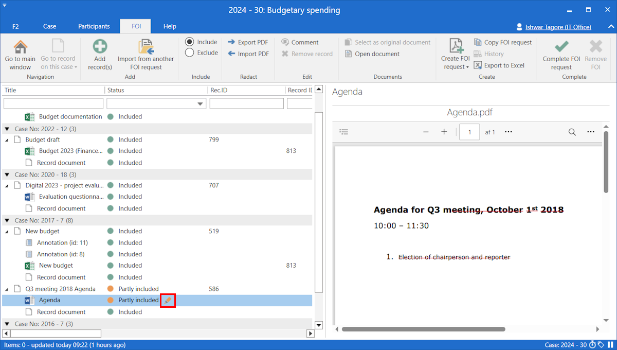Click the Go to main window icon
The height and width of the screenshot is (350, 617).
(21, 47)
